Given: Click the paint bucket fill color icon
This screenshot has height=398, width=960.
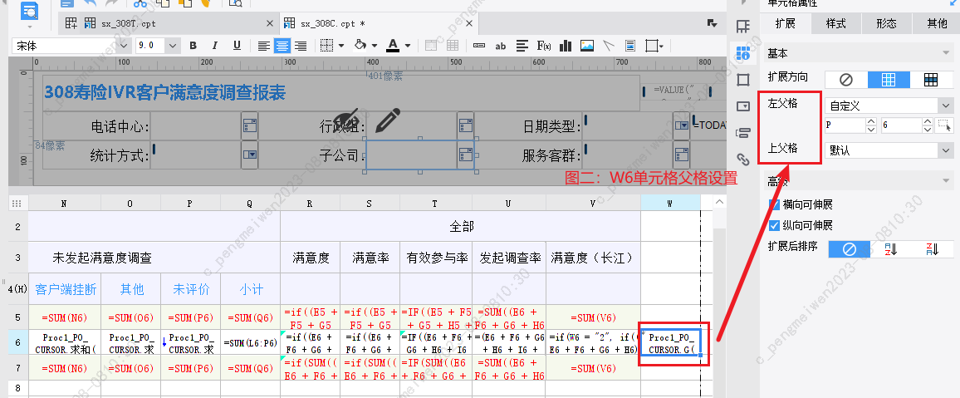Looking at the screenshot, I should point(360,46).
